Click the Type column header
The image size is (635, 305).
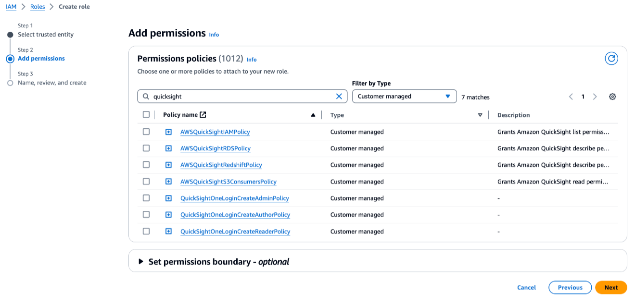pos(337,115)
